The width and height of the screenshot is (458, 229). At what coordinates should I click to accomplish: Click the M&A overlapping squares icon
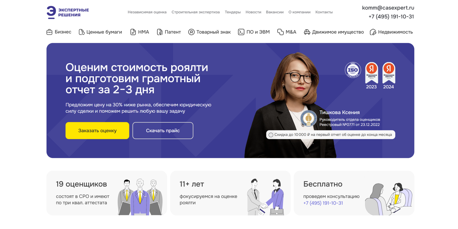(281, 32)
